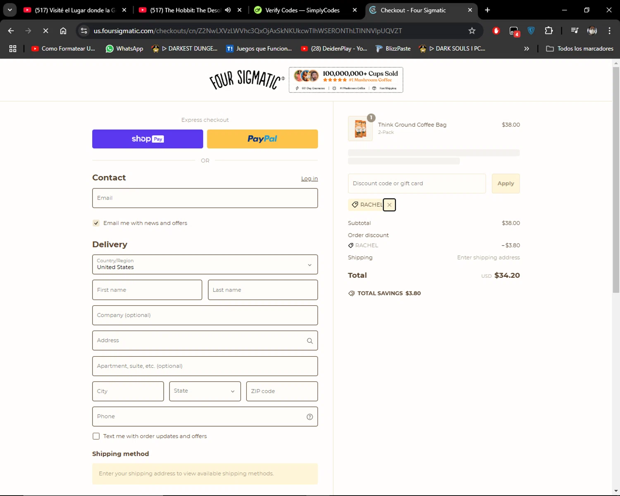Open DeidenPlay YouTube bookmark
Image resolution: width=620 pixels, height=496 pixels.
[x=334, y=49]
